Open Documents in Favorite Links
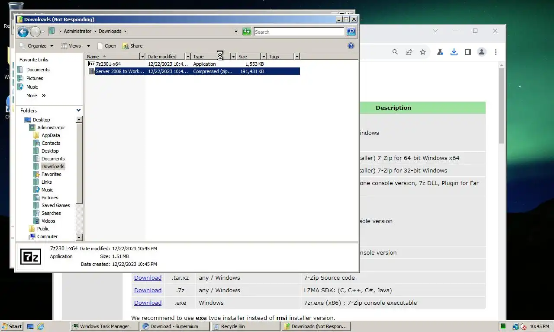 pyautogui.click(x=38, y=70)
